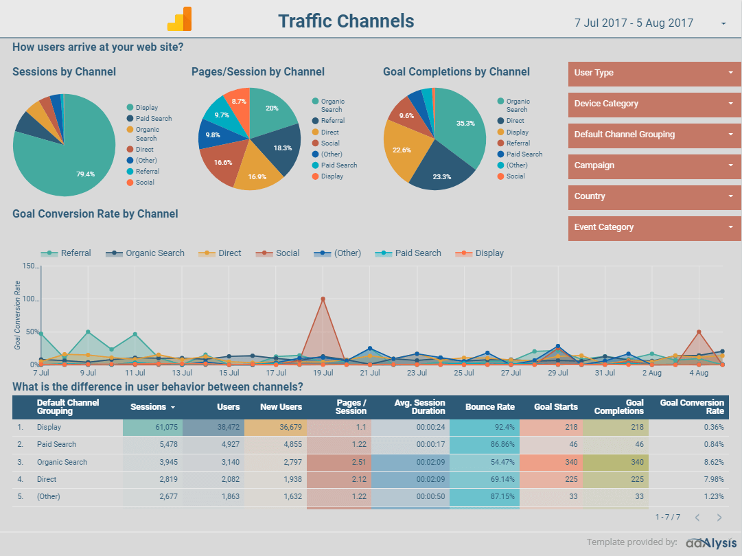This screenshot has height=556, width=742.
Task: Sort table by Bounce Rate column
Action: coord(489,407)
